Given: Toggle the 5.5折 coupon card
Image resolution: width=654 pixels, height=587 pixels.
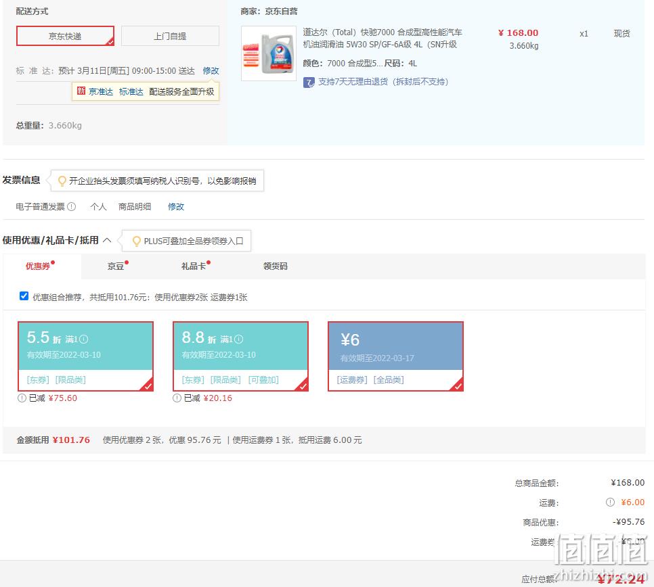Looking at the screenshot, I should 85,356.
